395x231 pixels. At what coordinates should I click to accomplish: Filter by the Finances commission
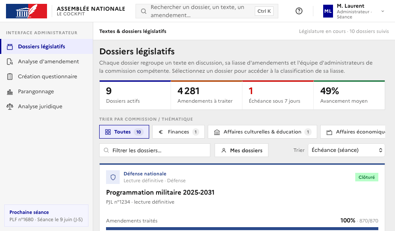click(178, 132)
